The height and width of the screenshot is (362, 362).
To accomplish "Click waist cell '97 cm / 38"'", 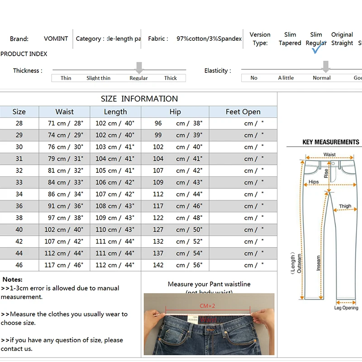I will pyautogui.click(x=65, y=218).
